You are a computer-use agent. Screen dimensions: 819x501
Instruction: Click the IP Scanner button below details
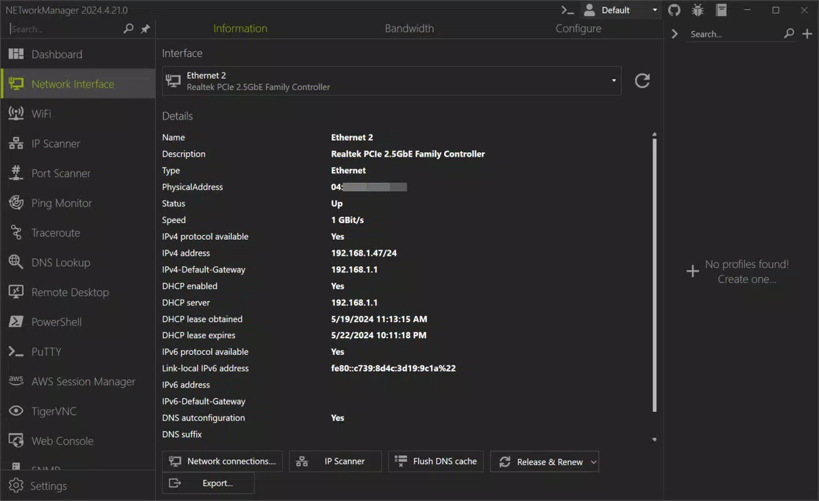[x=335, y=462]
